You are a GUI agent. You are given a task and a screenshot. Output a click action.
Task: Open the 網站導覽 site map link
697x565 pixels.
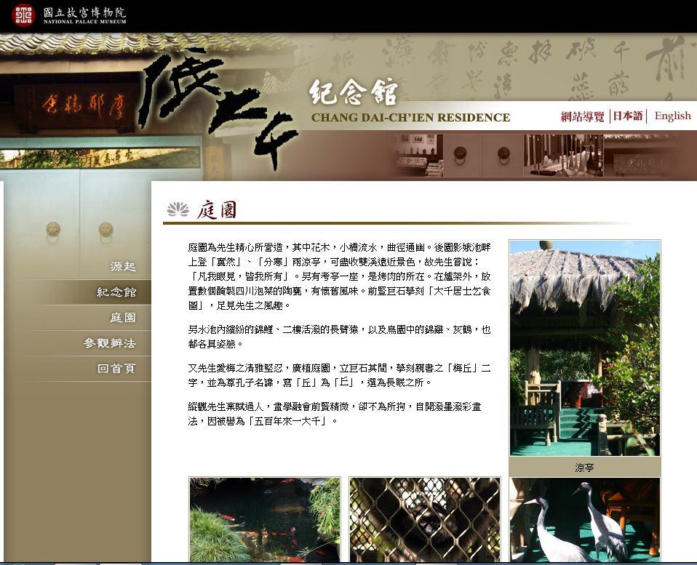point(582,116)
